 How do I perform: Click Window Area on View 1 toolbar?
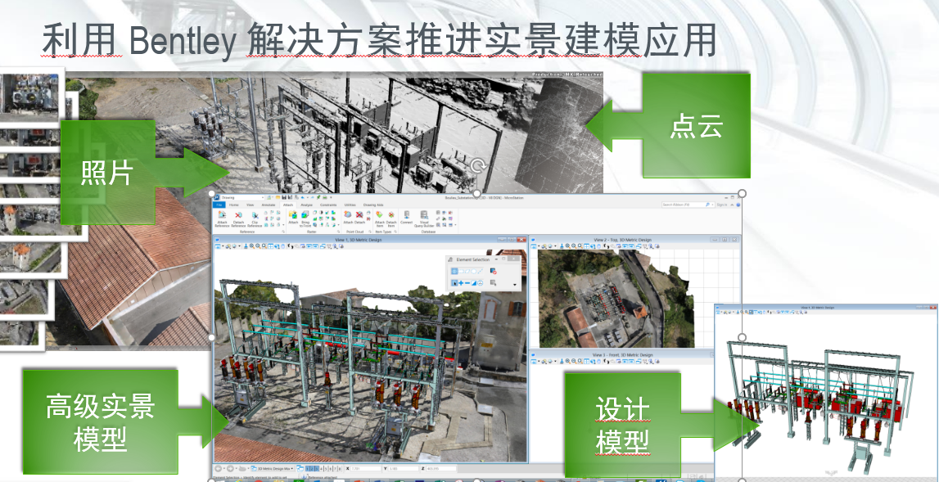pyautogui.click(x=264, y=246)
